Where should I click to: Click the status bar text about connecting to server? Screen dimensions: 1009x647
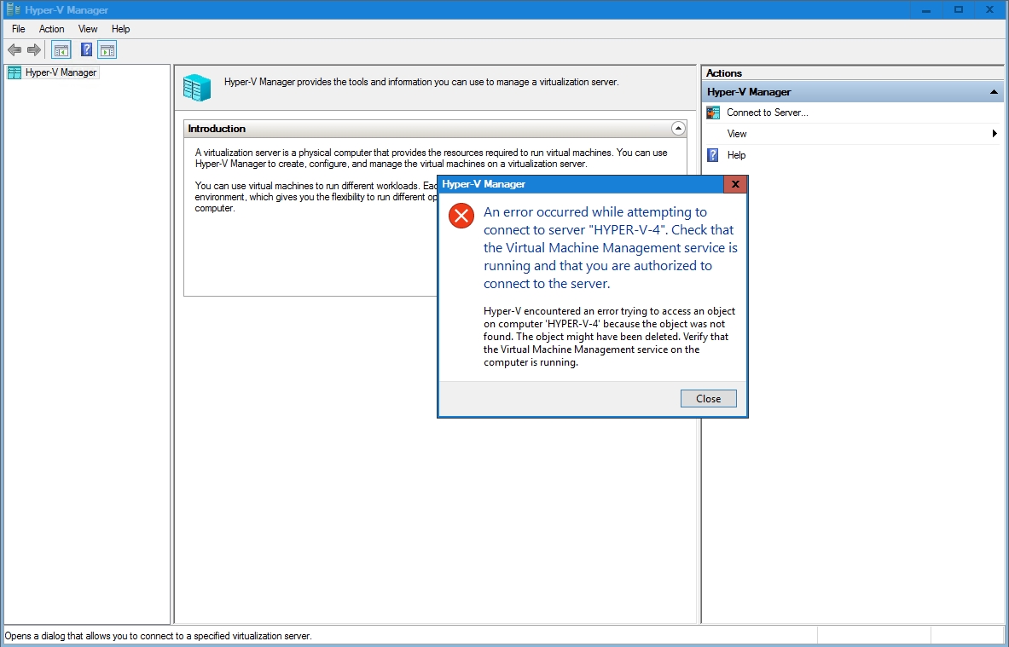(159, 636)
